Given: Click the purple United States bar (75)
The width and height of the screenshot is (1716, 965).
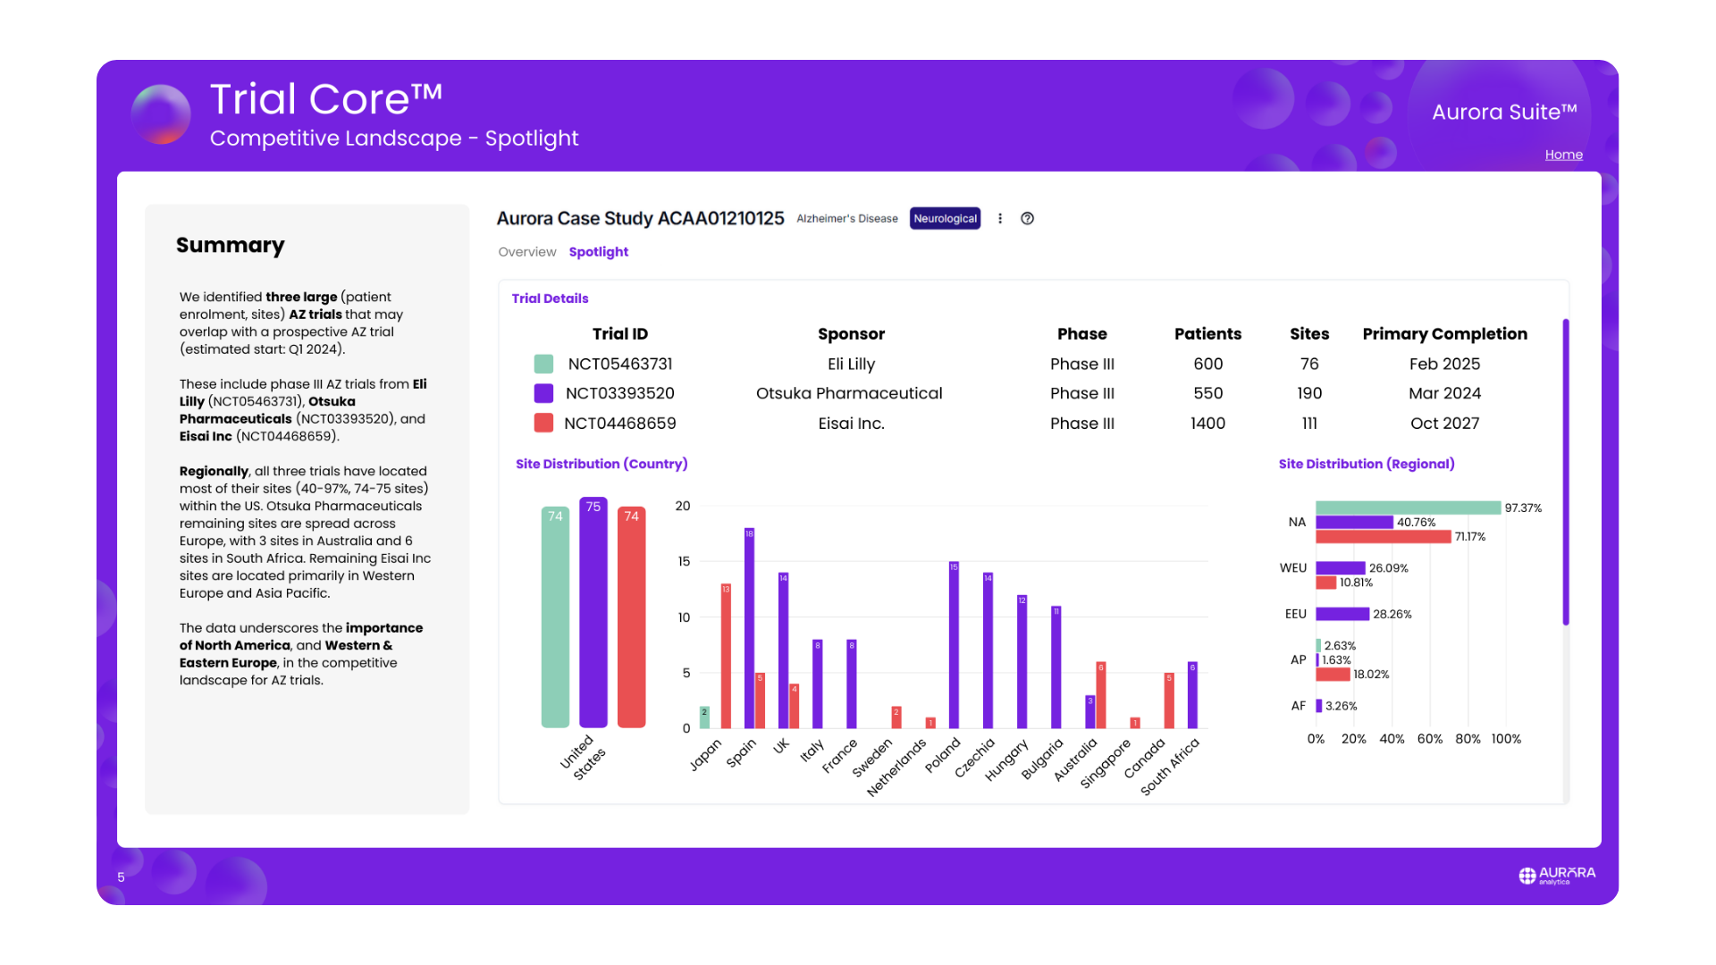Looking at the screenshot, I should pyautogui.click(x=593, y=612).
